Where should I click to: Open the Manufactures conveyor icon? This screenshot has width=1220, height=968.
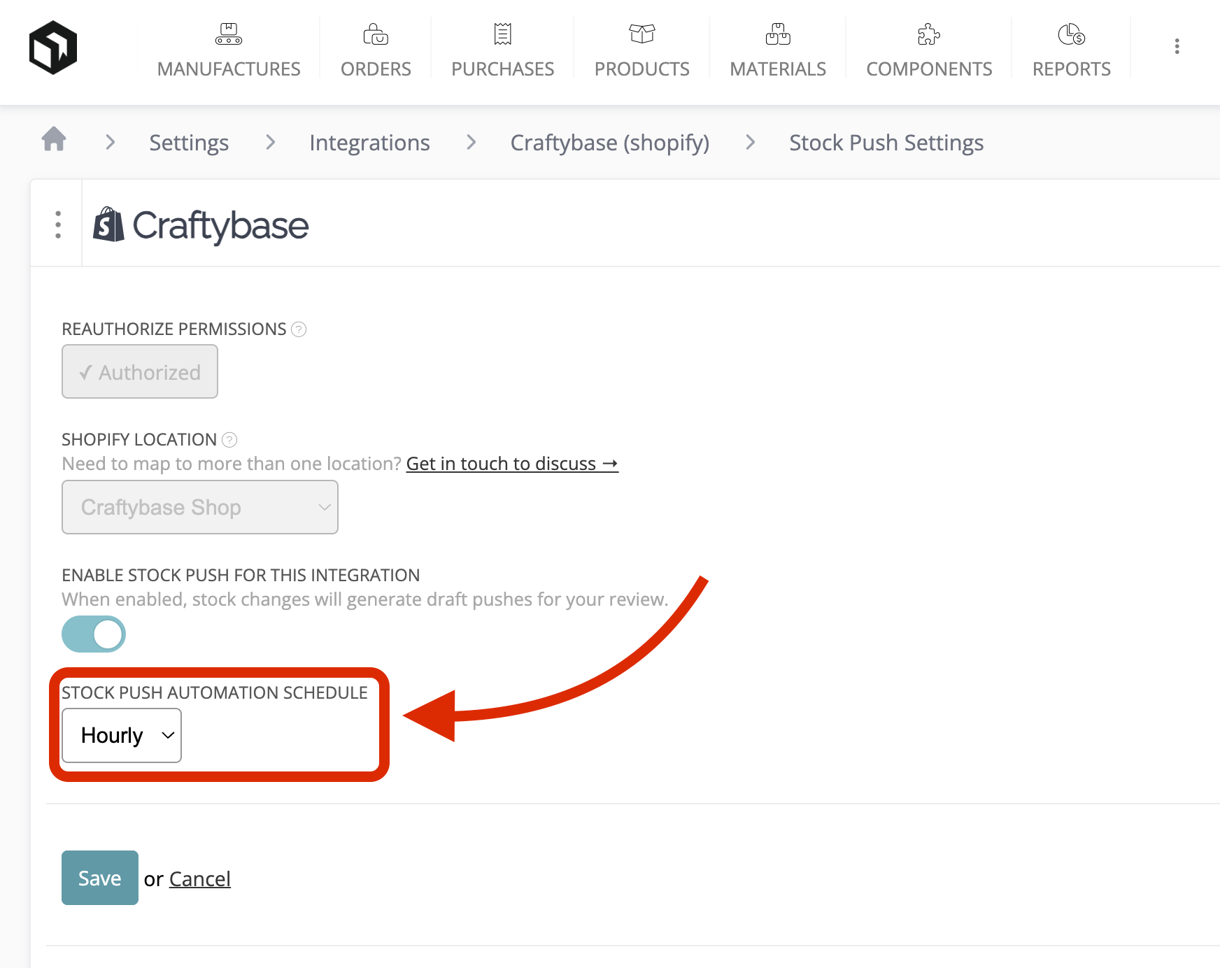[x=229, y=34]
